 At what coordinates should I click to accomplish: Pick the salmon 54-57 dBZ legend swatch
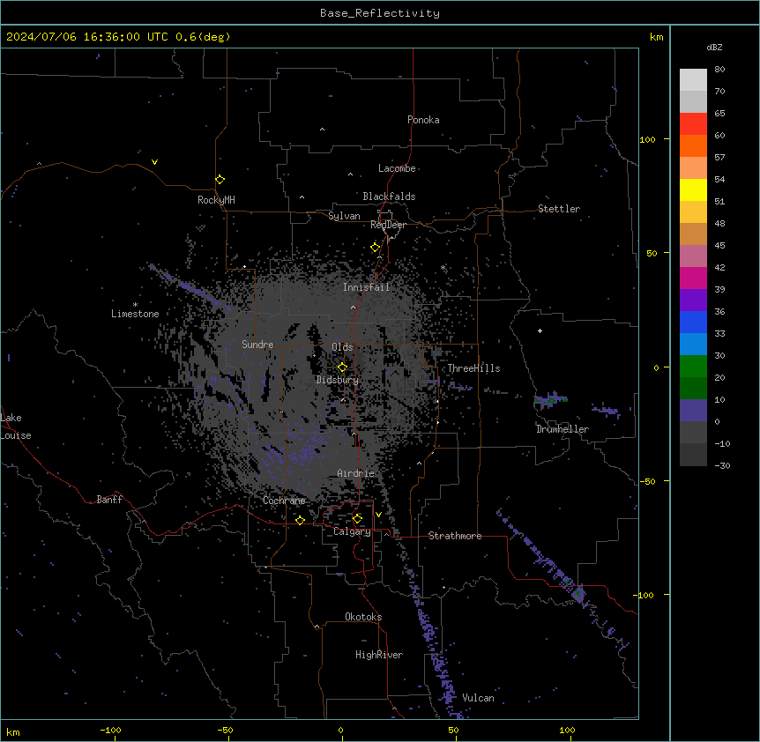(693, 168)
